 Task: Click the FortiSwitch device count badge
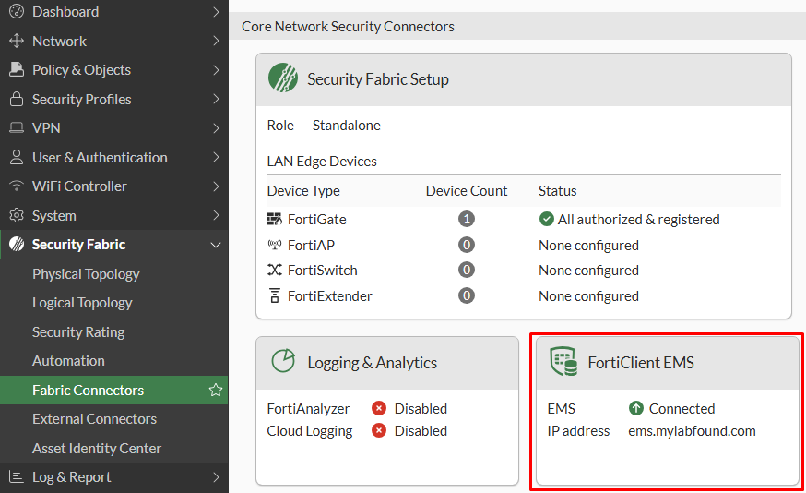(x=467, y=270)
